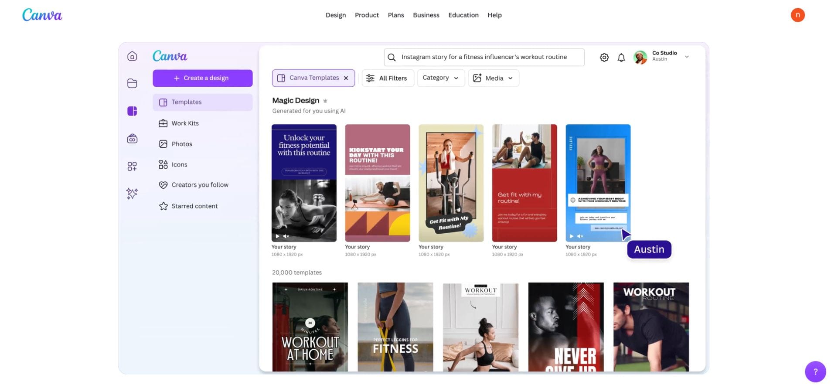Click the Work Kits briefcase icon

163,123
